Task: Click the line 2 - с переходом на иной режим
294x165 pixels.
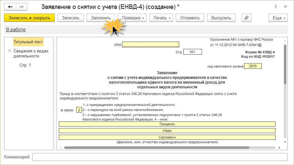Action: [123, 110]
